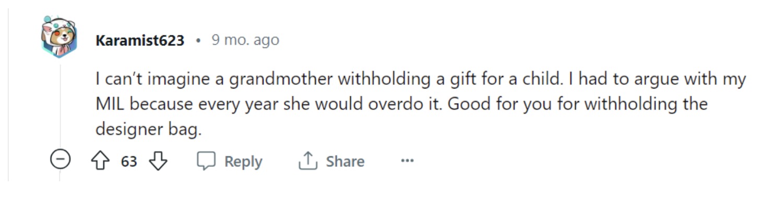Click the "9 mo. ago" timestamp
The image size is (762, 200).
click(245, 40)
